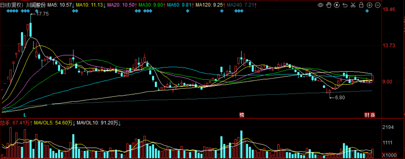
Task: Click the 18.46 price axis value
Action: [x=389, y=9]
